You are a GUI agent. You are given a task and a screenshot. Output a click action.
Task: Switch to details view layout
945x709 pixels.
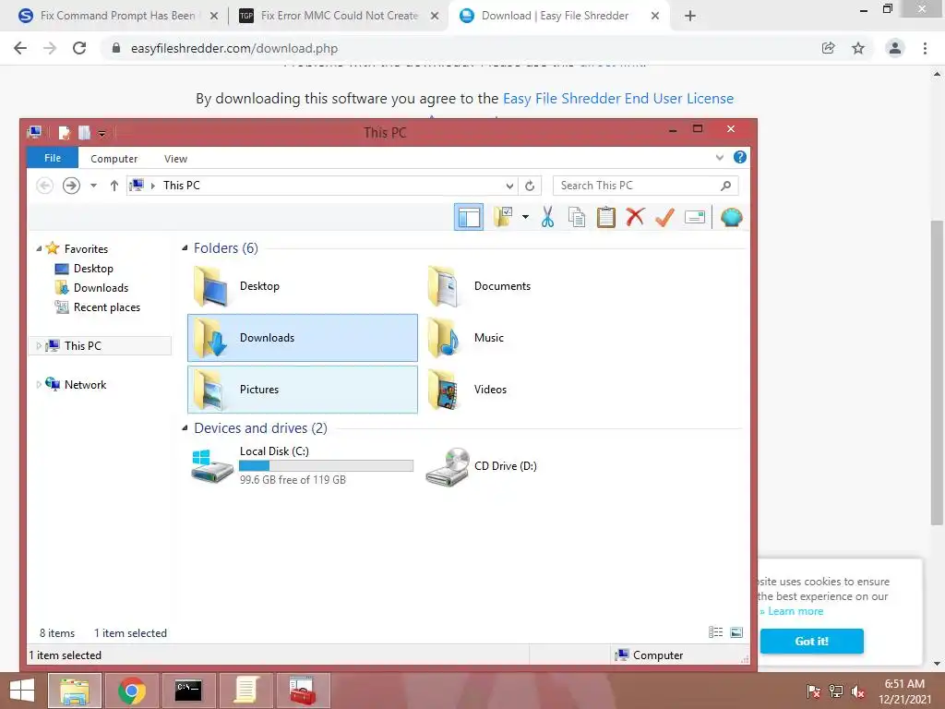tap(715, 631)
